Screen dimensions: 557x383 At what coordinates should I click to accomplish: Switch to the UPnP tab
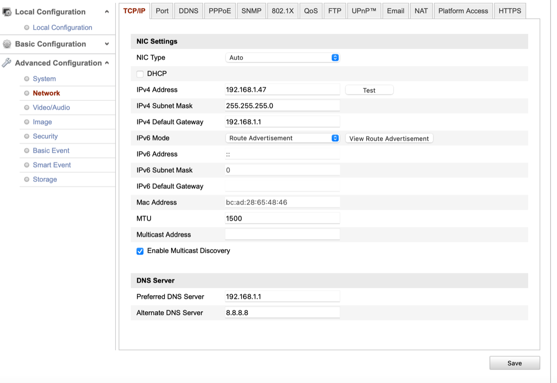[364, 11]
